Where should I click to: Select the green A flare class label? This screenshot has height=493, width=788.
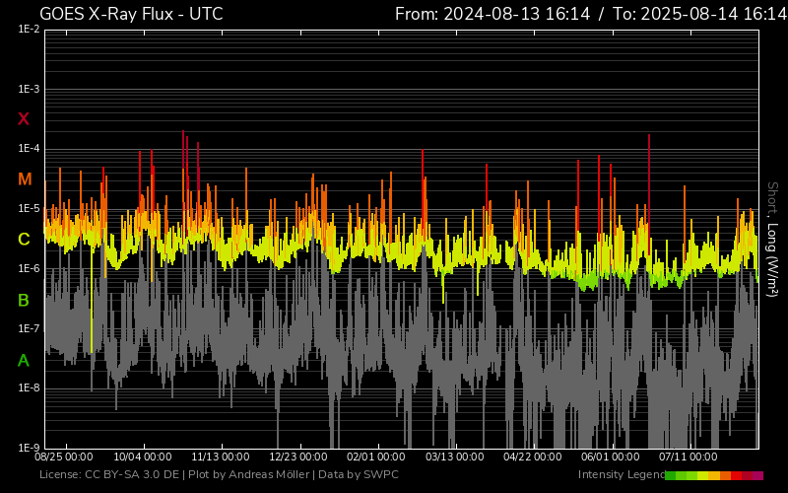(x=24, y=361)
